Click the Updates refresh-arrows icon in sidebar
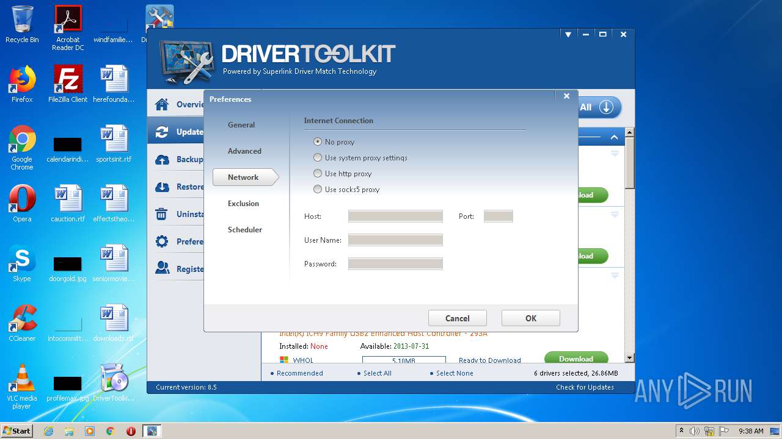782x439 pixels. click(x=162, y=132)
